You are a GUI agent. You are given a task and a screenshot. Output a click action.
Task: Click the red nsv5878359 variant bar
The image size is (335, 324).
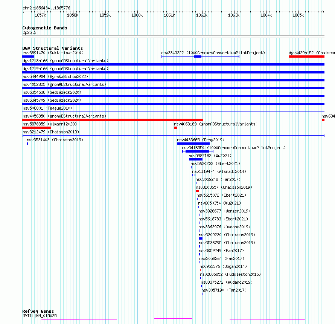[x=36, y=128]
